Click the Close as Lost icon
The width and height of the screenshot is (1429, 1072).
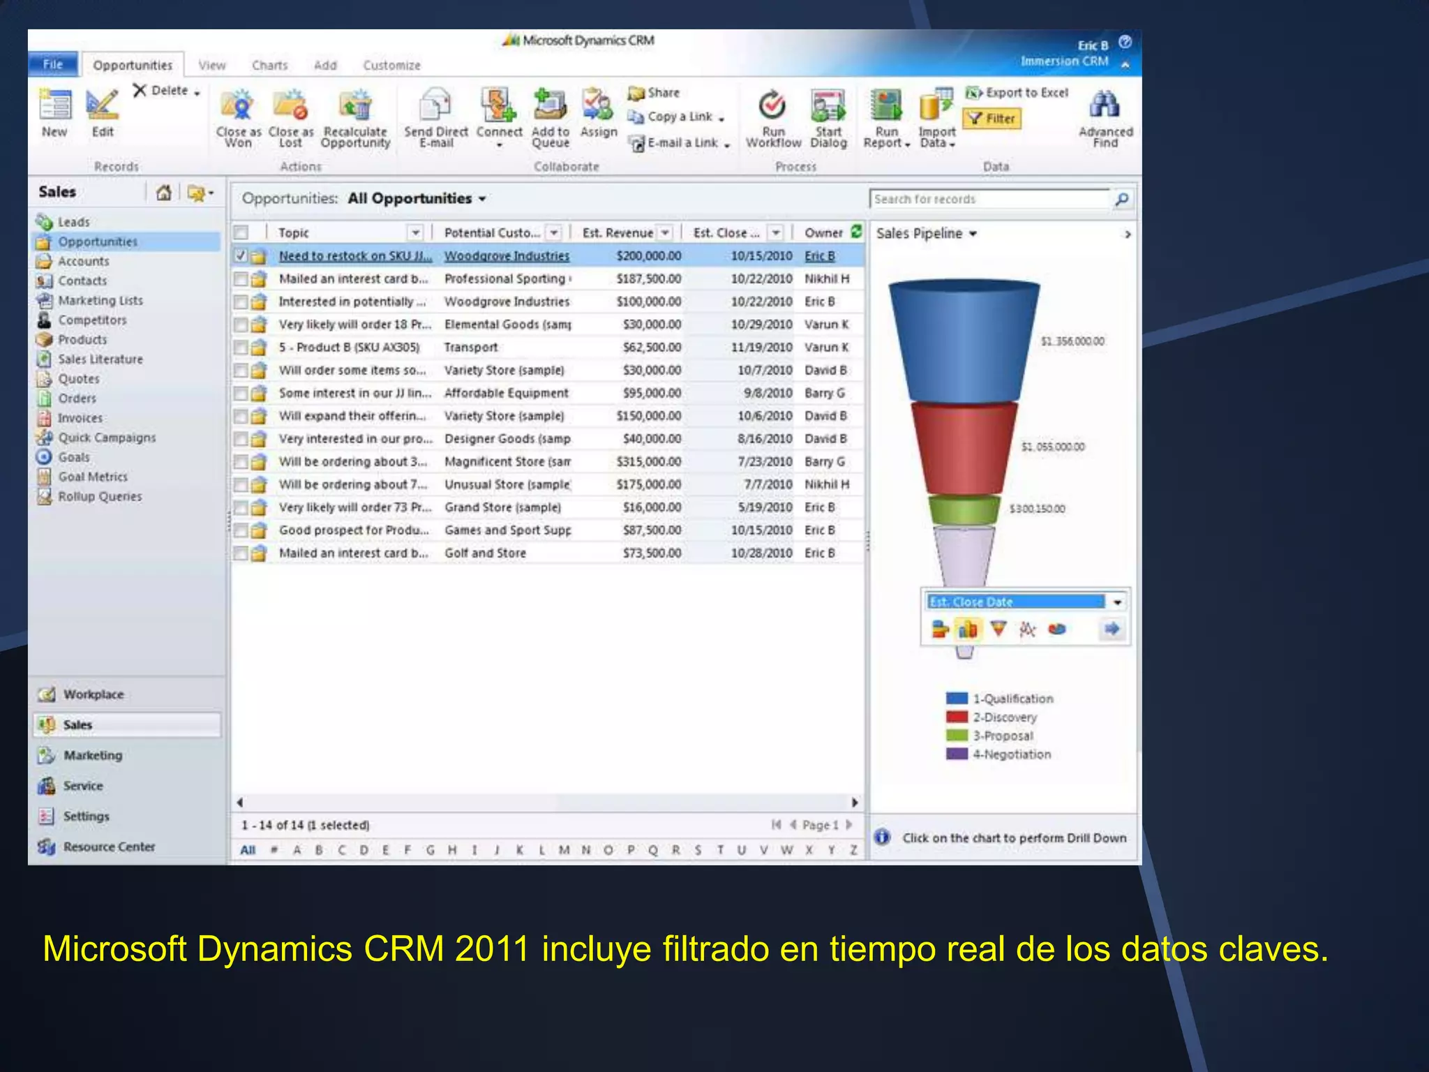(x=291, y=105)
